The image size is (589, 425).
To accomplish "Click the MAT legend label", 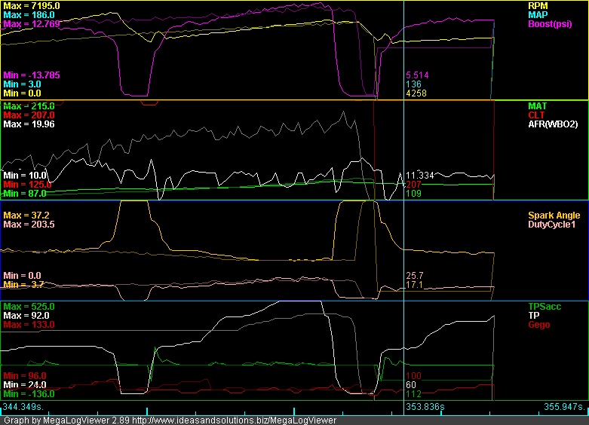I will tap(537, 106).
